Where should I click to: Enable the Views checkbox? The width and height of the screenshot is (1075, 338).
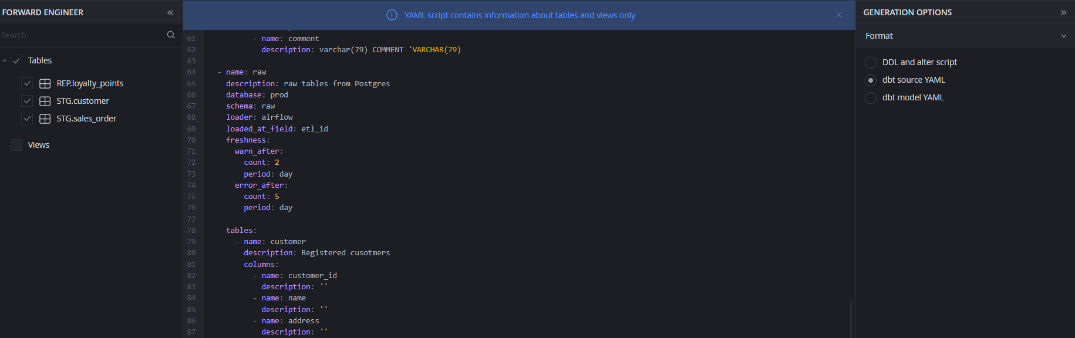click(x=16, y=144)
